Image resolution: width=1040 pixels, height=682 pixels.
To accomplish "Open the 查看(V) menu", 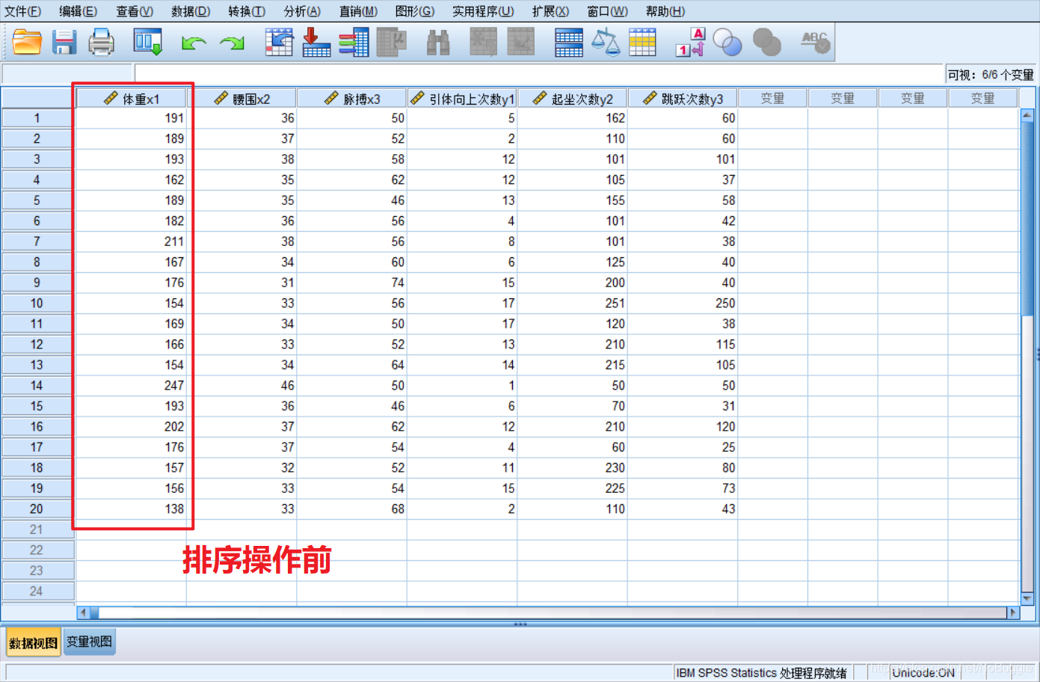I will tap(135, 11).
